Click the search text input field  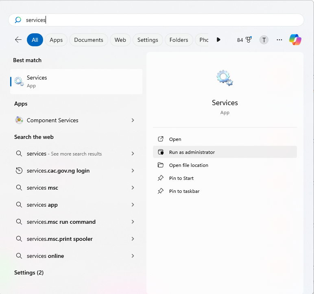(x=163, y=20)
